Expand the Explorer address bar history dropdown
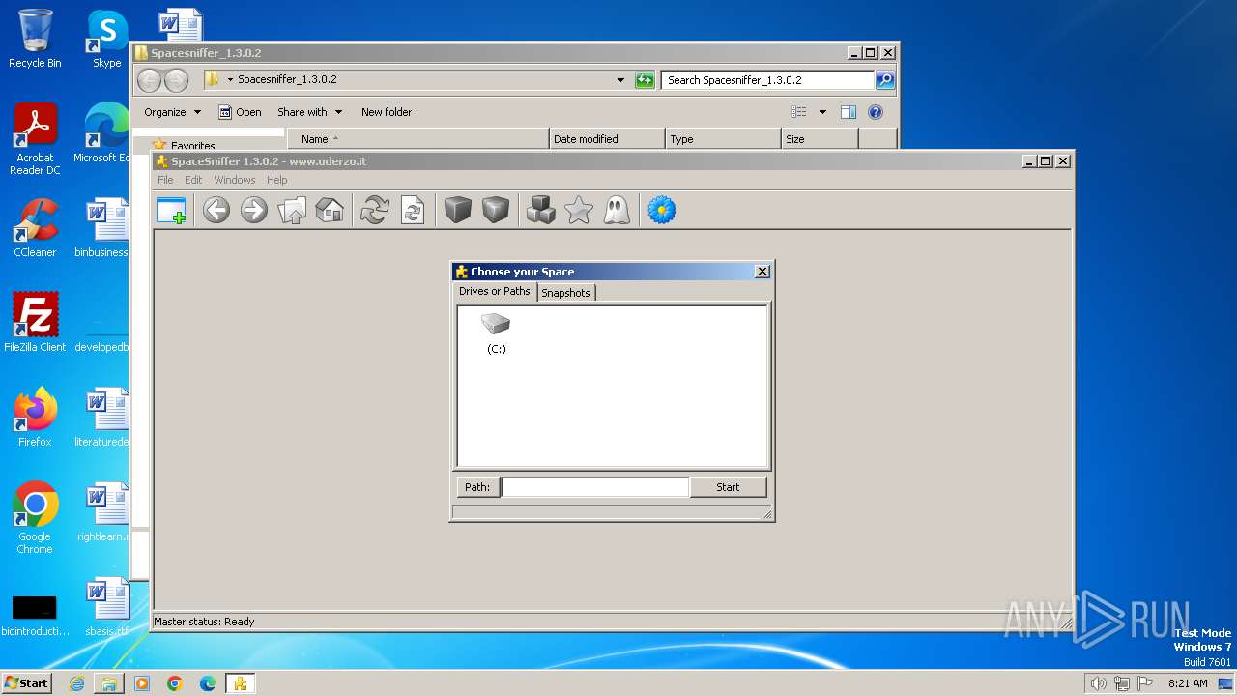Viewport: 1237px width, 696px height. click(x=620, y=80)
